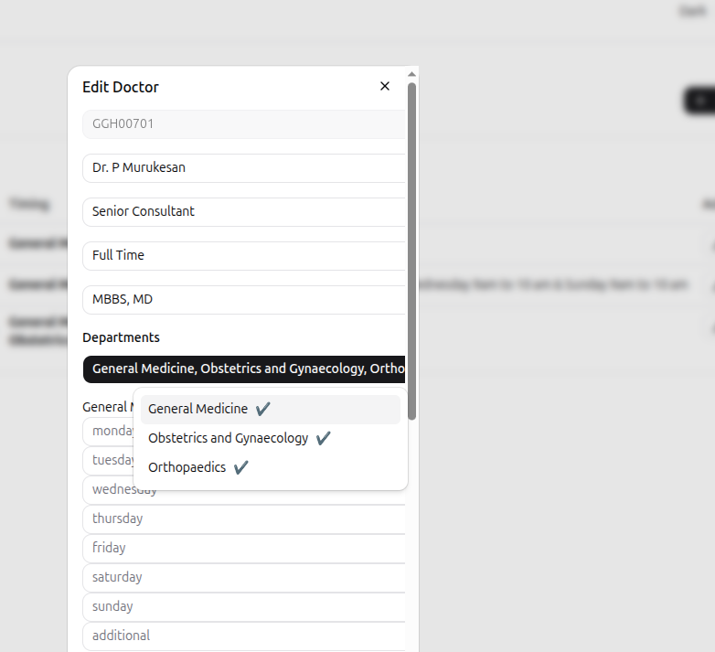The width and height of the screenshot is (715, 652).
Task: Focus the friday timing input
Action: [x=244, y=548]
